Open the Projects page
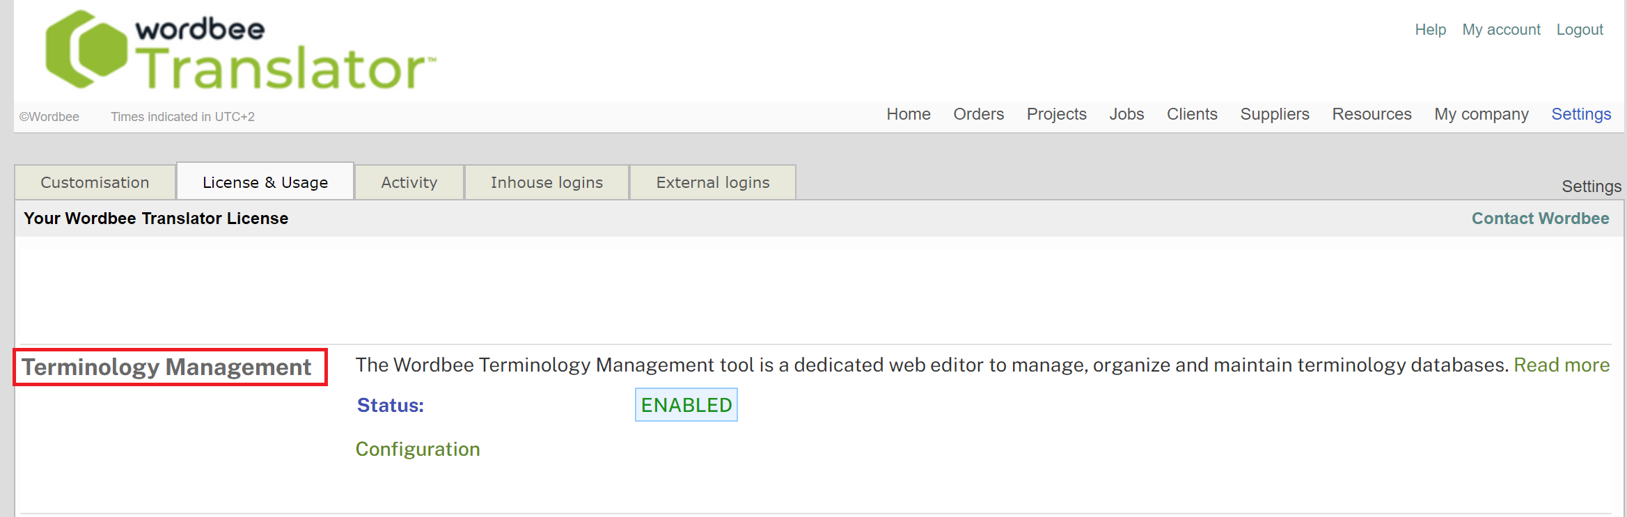 coord(1056,114)
